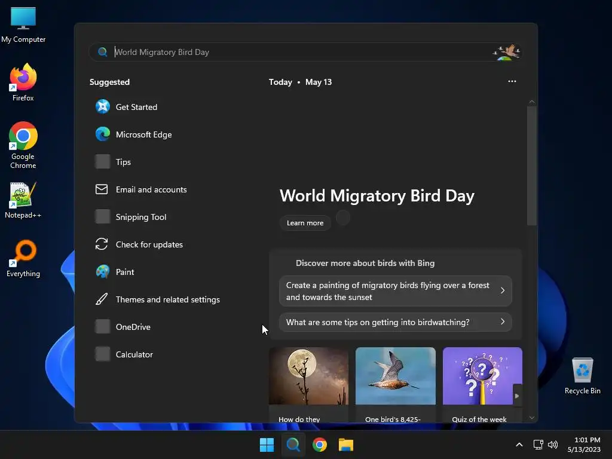Image resolution: width=612 pixels, height=459 pixels.
Task: Click the May 13 date text
Action: tap(319, 82)
